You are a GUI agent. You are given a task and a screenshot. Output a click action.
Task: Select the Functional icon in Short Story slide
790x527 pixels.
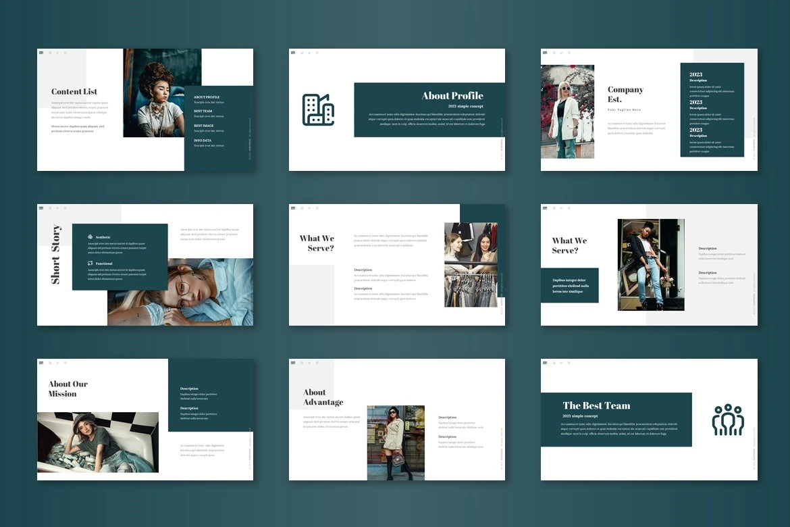90,263
